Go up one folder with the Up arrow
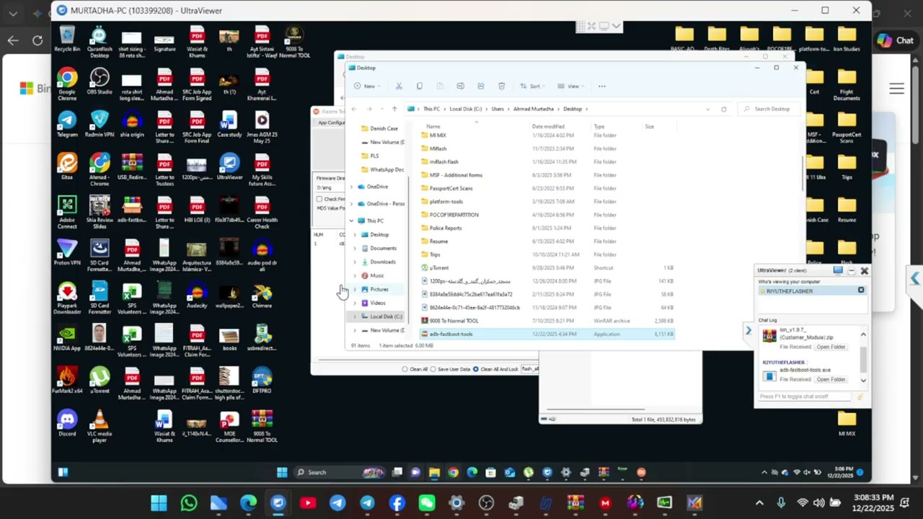The width and height of the screenshot is (923, 519). (394, 109)
